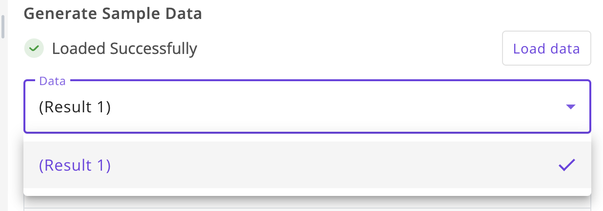Collapse the list using the purple caret arrow

[570, 107]
